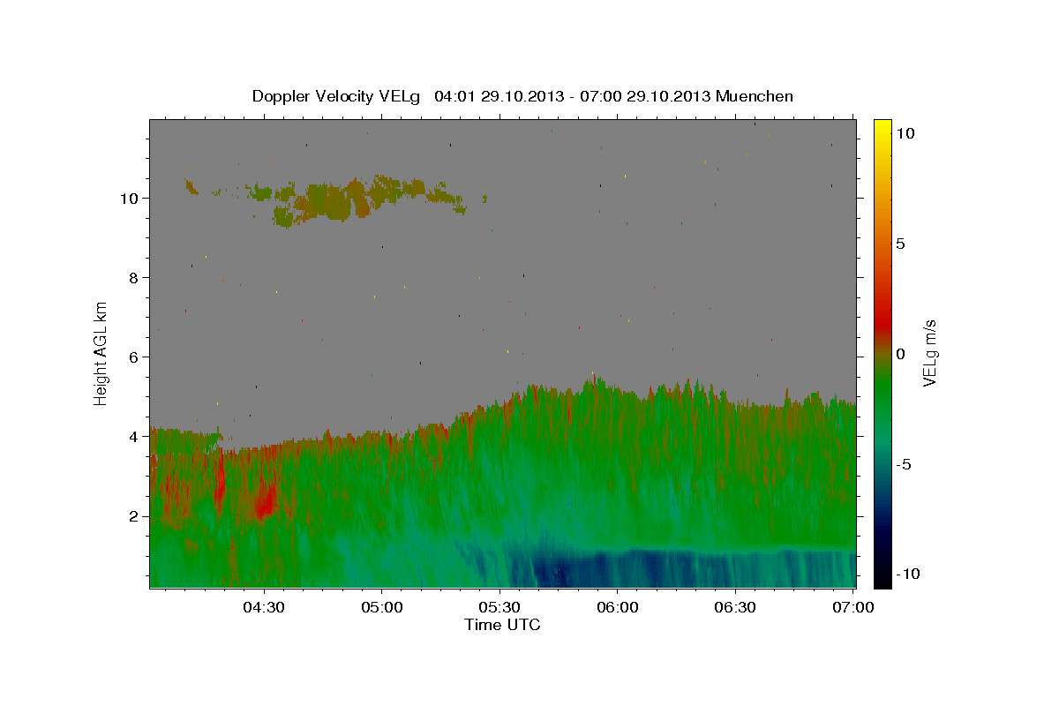The height and width of the screenshot is (706, 1059).
Task: Click the colorbar value 10 label
Action: pyautogui.click(x=905, y=133)
